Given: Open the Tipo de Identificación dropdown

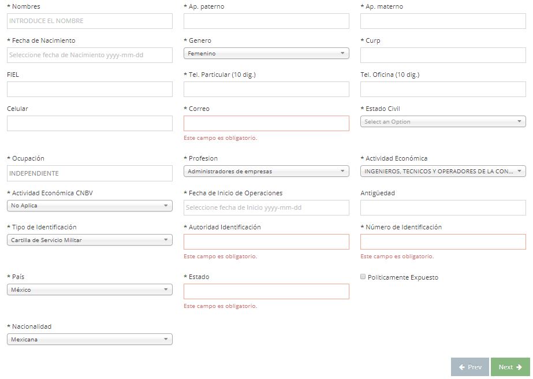Looking at the screenshot, I should click(x=90, y=240).
